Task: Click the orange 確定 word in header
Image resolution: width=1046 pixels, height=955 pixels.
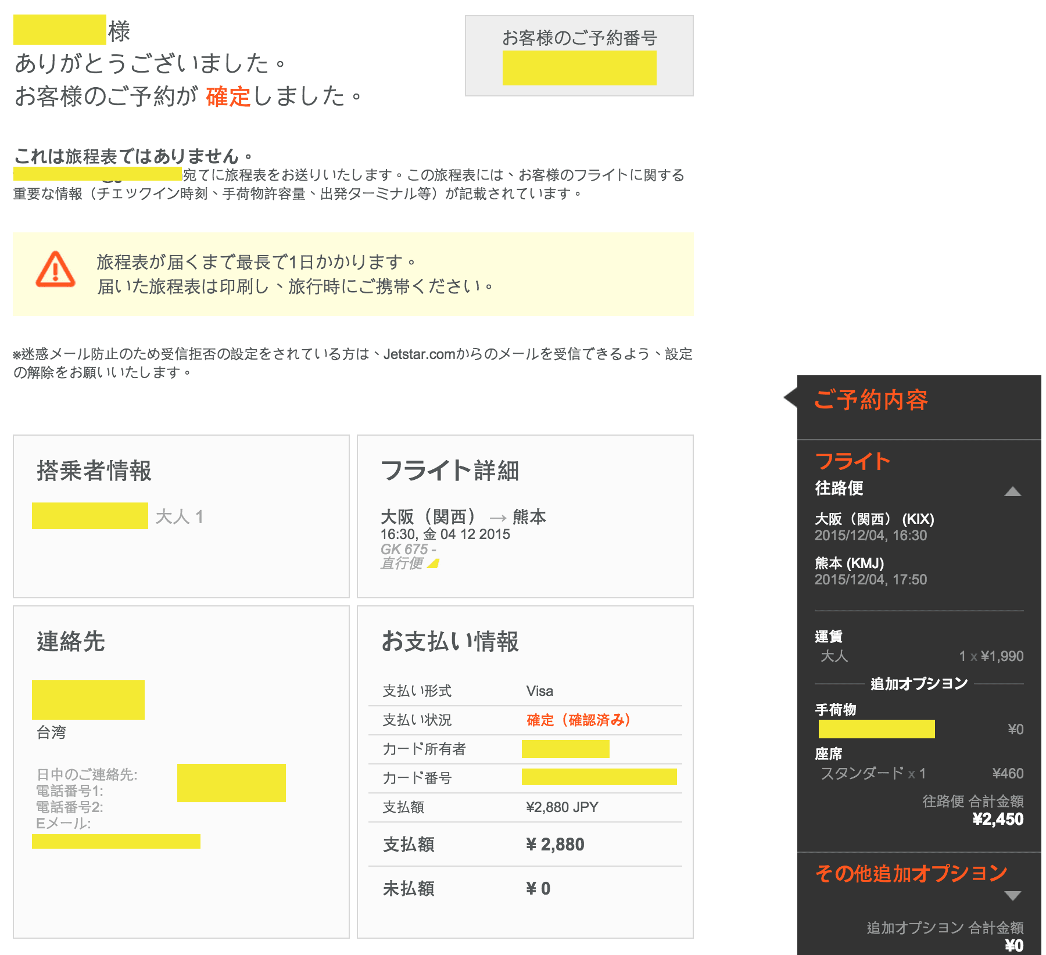Action: [x=228, y=96]
